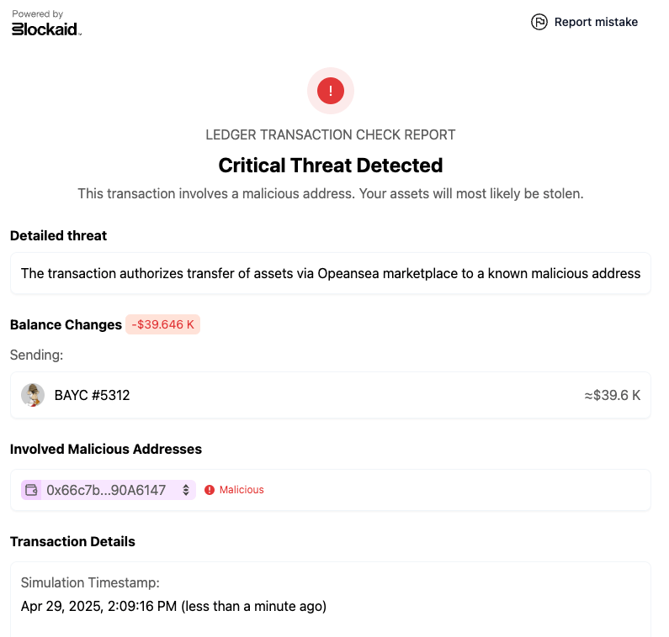Click the ≈$39.6 K value amount
This screenshot has height=637, width=669.
click(x=613, y=396)
